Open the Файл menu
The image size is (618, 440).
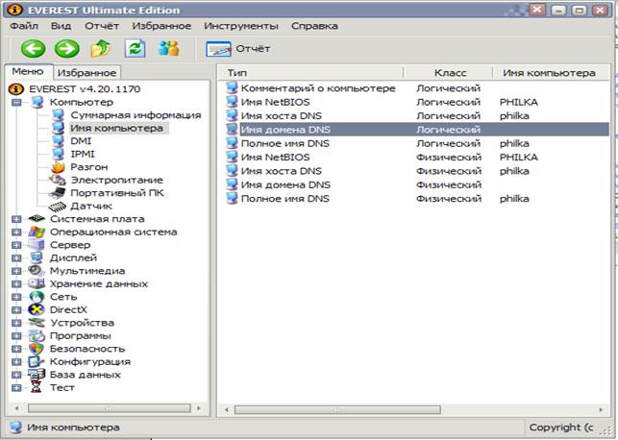point(24,26)
